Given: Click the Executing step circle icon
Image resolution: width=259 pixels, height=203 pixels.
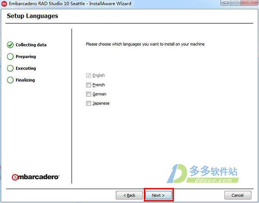Looking at the screenshot, I should tap(10, 68).
